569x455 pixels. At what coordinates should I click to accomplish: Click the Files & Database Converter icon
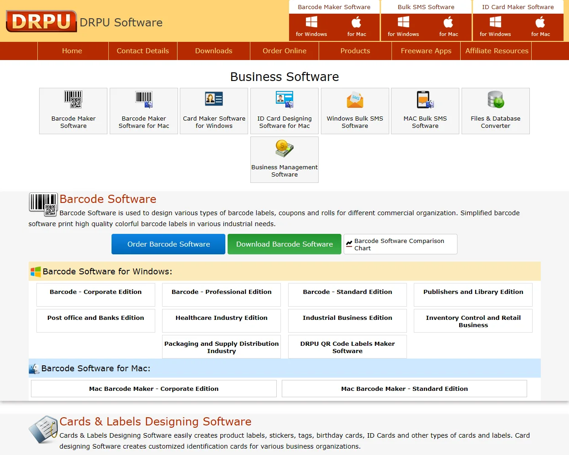pos(495,99)
